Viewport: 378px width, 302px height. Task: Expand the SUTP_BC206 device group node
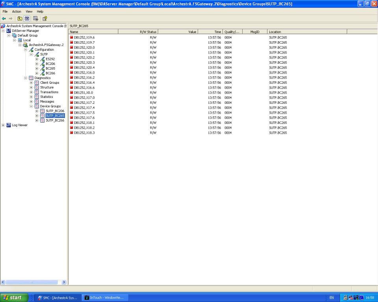point(37,111)
